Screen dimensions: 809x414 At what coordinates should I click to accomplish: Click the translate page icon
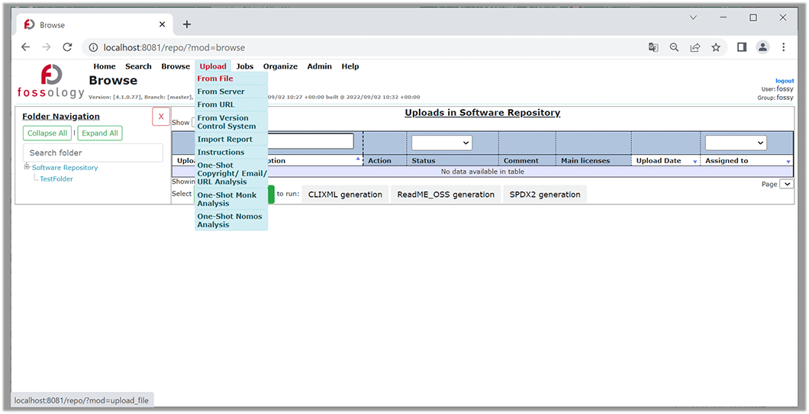coord(653,47)
